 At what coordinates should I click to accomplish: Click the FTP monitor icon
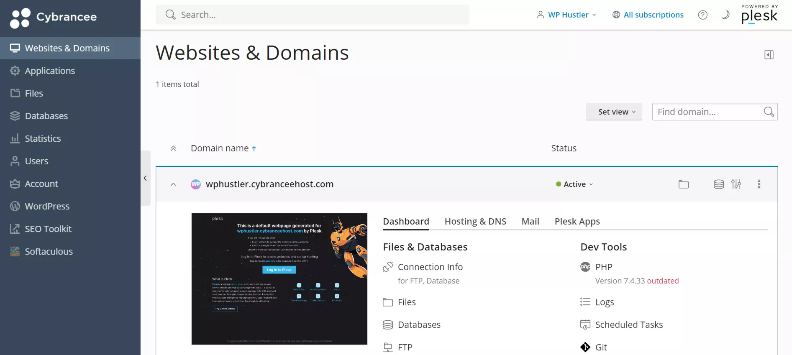(388, 347)
